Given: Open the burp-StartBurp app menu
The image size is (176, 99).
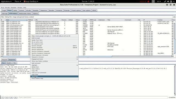Looking at the screenshot, I should point(31,1).
